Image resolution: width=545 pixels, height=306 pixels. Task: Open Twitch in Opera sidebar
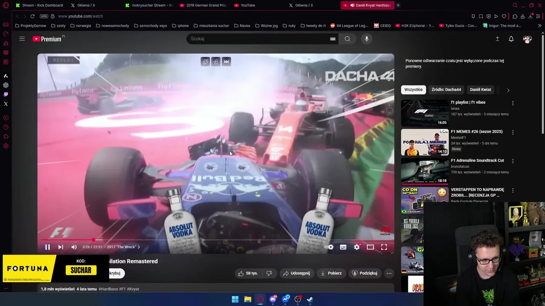coord(6,94)
